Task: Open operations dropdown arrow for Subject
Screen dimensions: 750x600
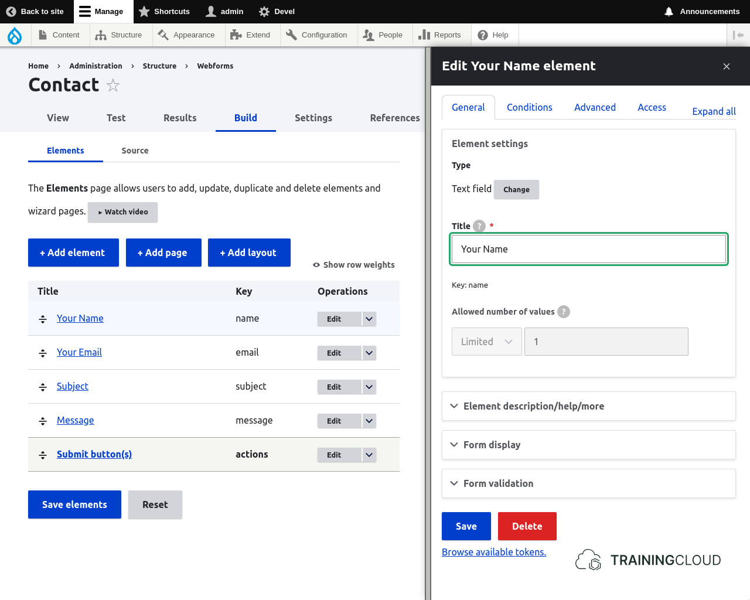Action: [x=369, y=387]
